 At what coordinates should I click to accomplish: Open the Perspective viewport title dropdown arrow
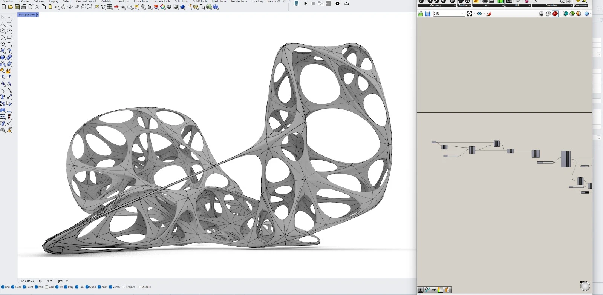(x=37, y=15)
